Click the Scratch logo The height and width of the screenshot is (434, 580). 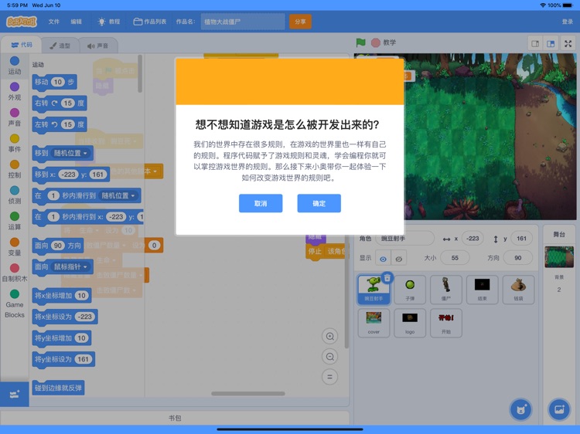[22, 22]
